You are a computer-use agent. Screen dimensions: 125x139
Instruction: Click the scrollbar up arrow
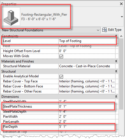pyautogui.click(x=121, y=36)
